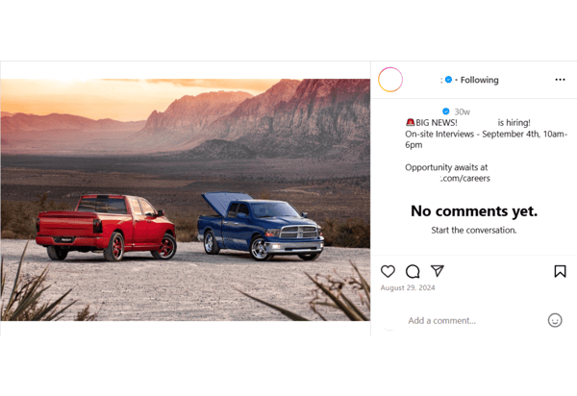The width and height of the screenshot is (577, 396).
Task: Click the blue pickup truck in the photo
Action: click(x=261, y=225)
